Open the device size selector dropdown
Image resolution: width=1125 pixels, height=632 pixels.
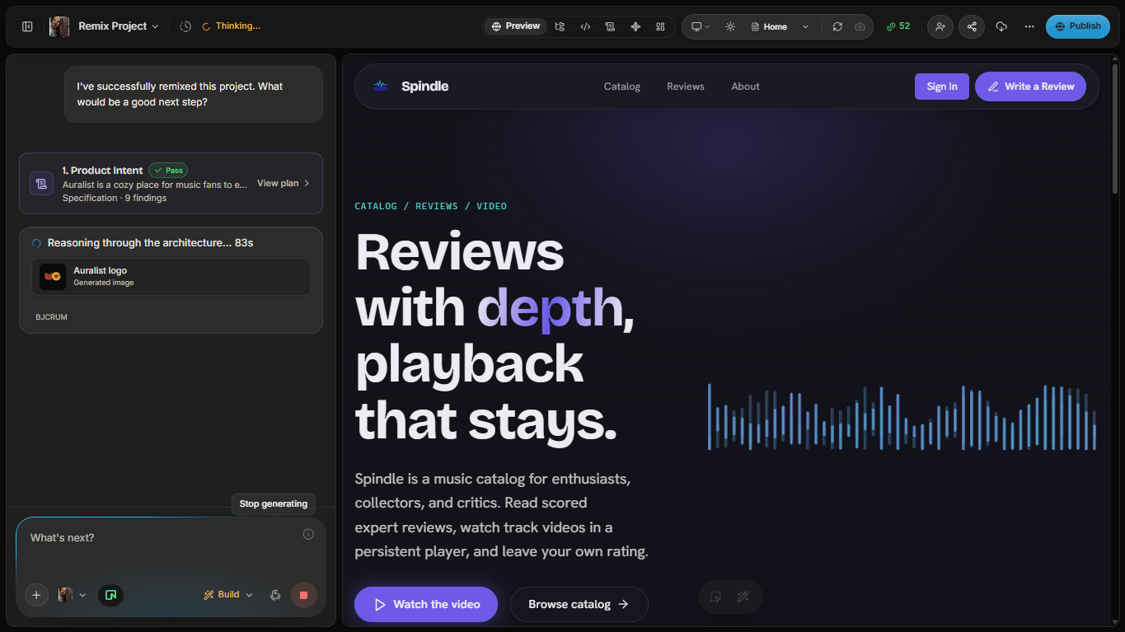701,26
